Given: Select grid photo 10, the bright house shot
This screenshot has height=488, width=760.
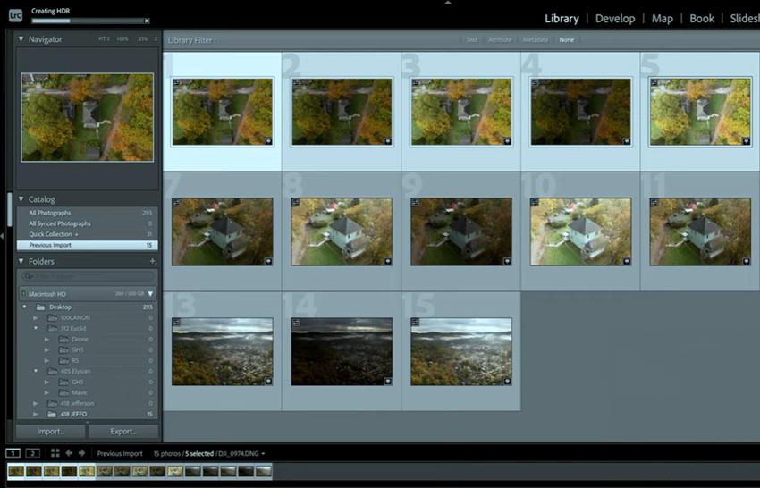Looking at the screenshot, I should (x=580, y=231).
